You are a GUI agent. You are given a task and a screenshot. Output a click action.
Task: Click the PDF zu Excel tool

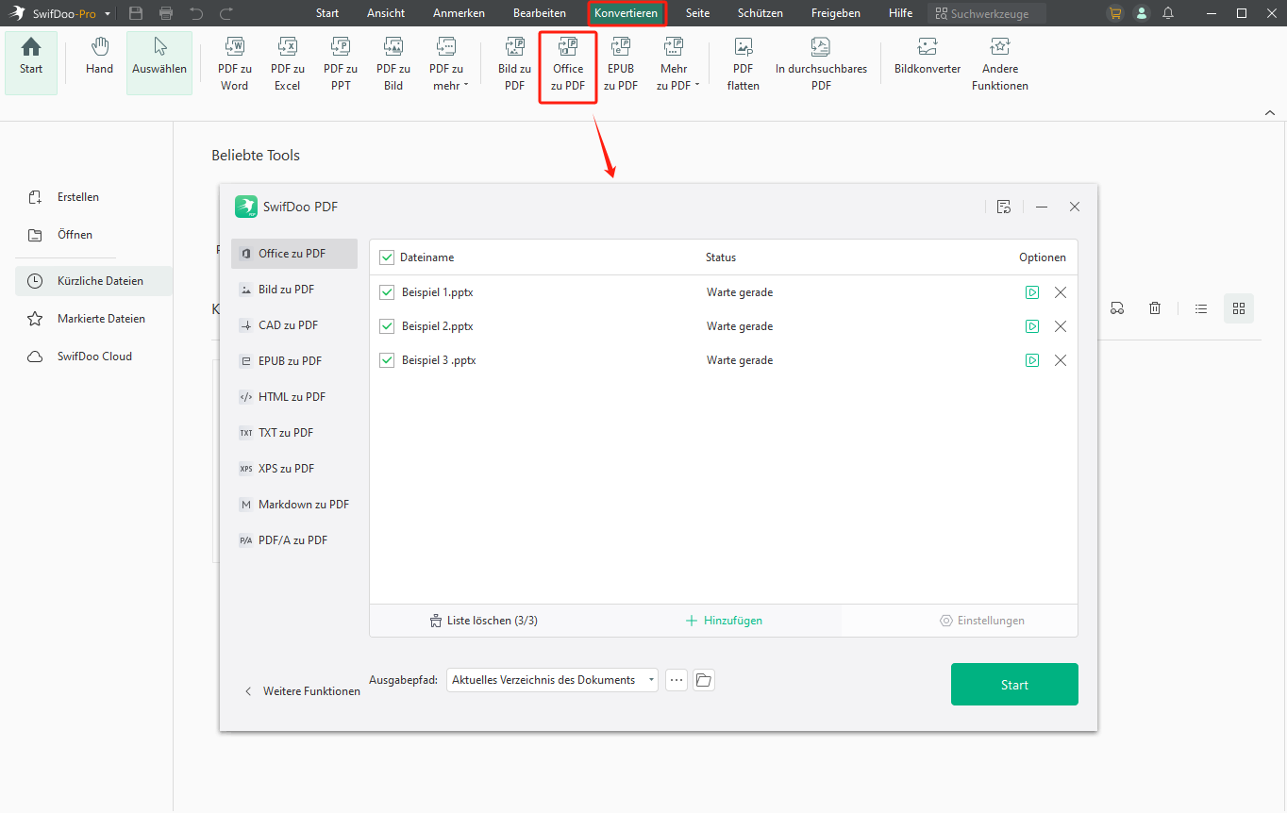288,64
